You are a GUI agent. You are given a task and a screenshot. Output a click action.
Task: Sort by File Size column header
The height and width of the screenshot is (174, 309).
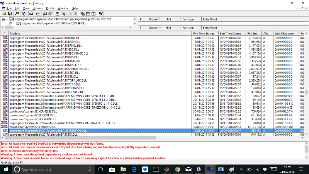pyautogui.click(x=254, y=34)
